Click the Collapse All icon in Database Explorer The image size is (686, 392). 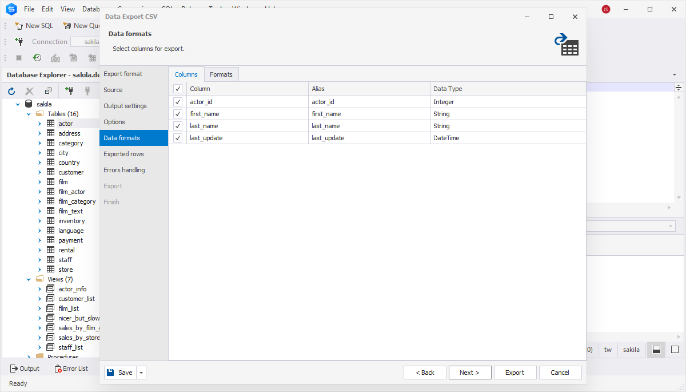pyautogui.click(x=48, y=91)
